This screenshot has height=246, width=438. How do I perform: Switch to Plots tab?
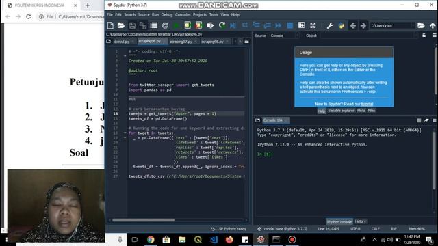tap(361, 111)
